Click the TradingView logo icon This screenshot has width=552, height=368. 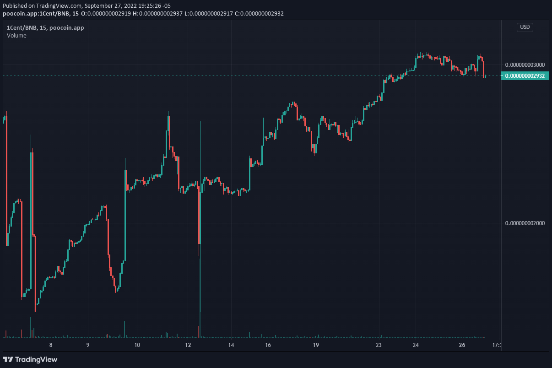pyautogui.click(x=8, y=359)
